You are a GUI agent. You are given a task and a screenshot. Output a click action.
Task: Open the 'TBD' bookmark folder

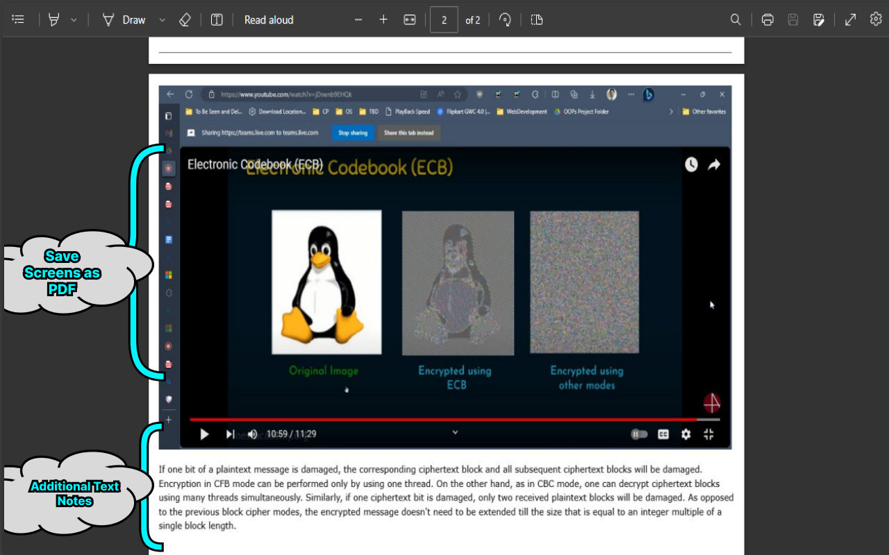[x=368, y=111]
